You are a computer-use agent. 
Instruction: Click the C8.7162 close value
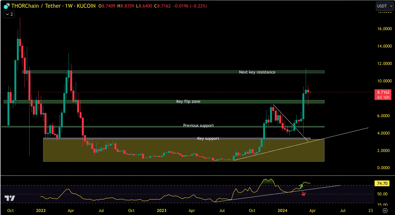pyautogui.click(x=163, y=6)
